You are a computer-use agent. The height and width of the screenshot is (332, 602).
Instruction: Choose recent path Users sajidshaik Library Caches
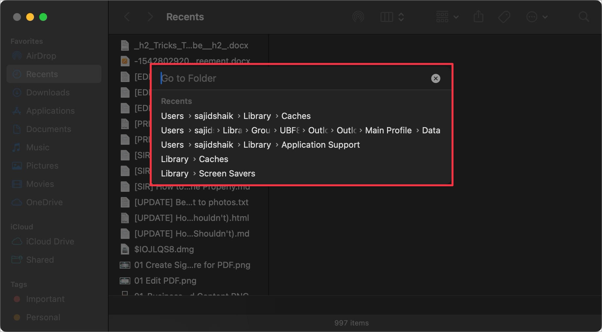(x=236, y=116)
